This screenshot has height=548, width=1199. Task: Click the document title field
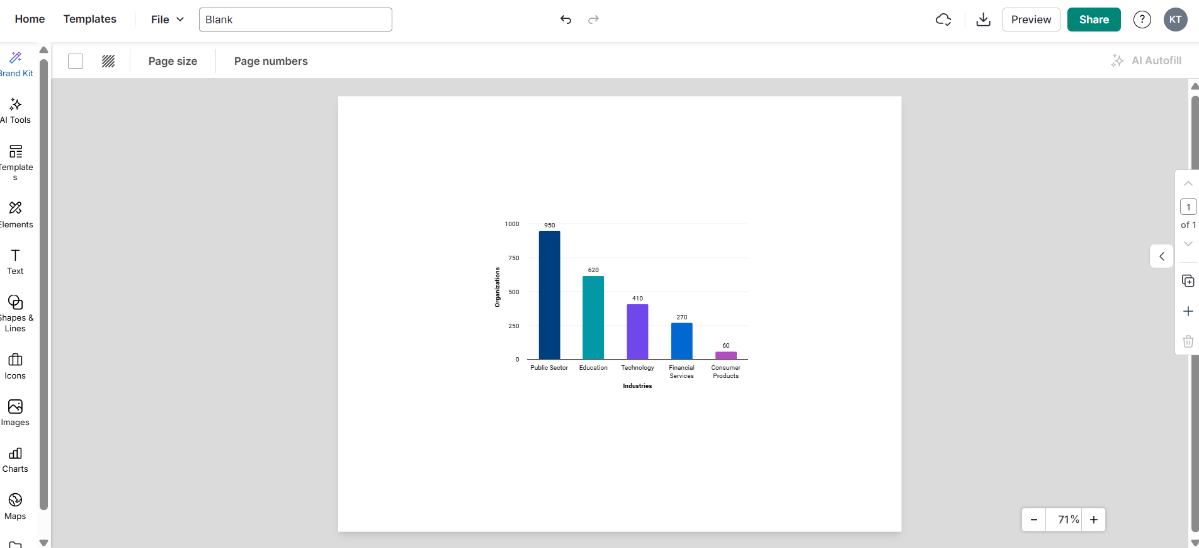(295, 20)
